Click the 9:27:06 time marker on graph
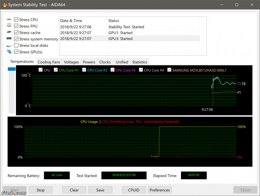The height and width of the screenshot is (196, 260). (x=207, y=110)
